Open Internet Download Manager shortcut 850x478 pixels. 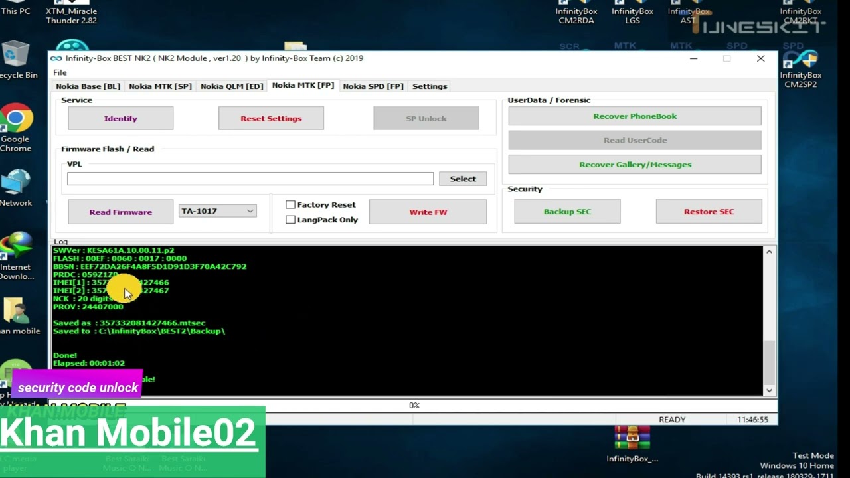click(x=16, y=256)
